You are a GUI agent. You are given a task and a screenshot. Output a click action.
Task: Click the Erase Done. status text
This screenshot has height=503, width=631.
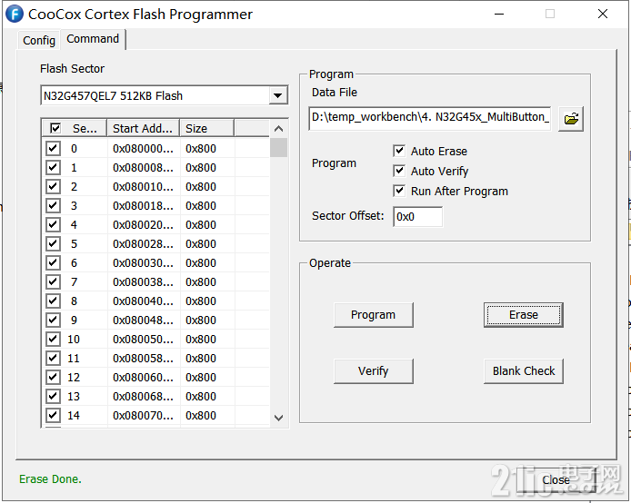point(50,478)
